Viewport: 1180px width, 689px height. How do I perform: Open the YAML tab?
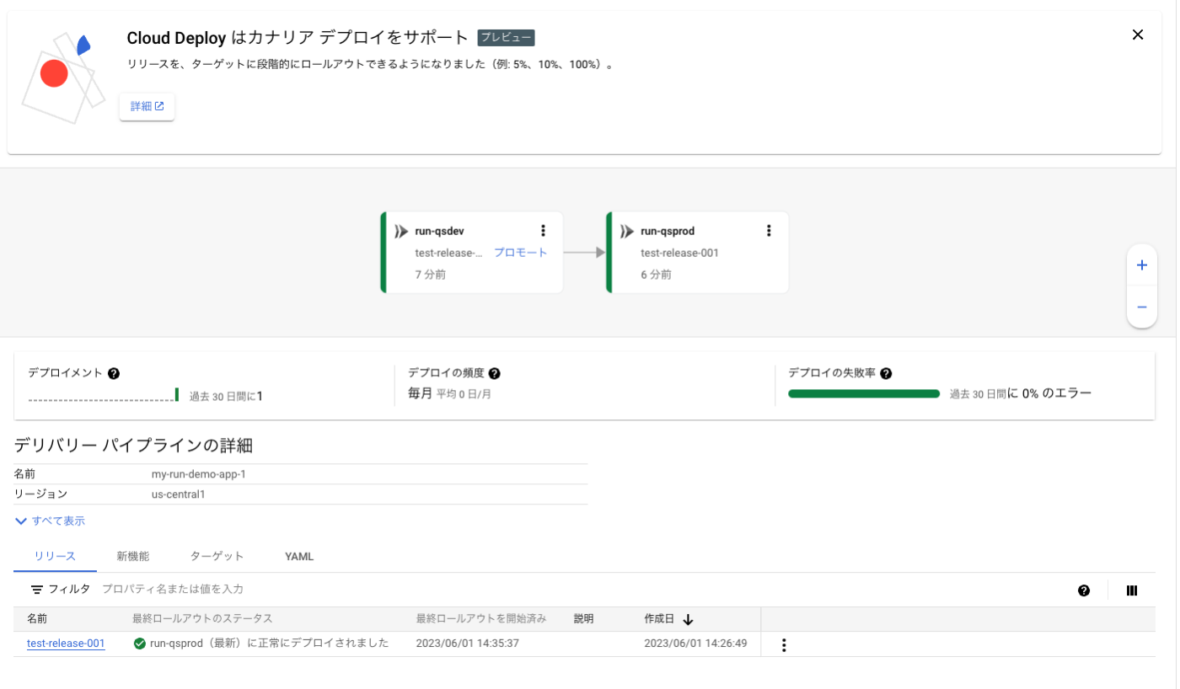[299, 556]
